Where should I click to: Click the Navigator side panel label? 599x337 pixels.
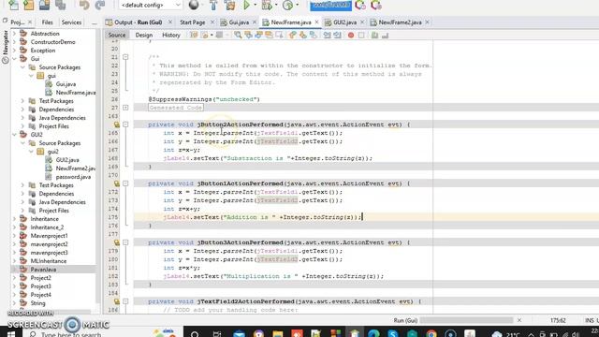coord(5,42)
